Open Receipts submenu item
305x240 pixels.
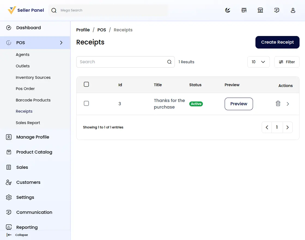24,112
